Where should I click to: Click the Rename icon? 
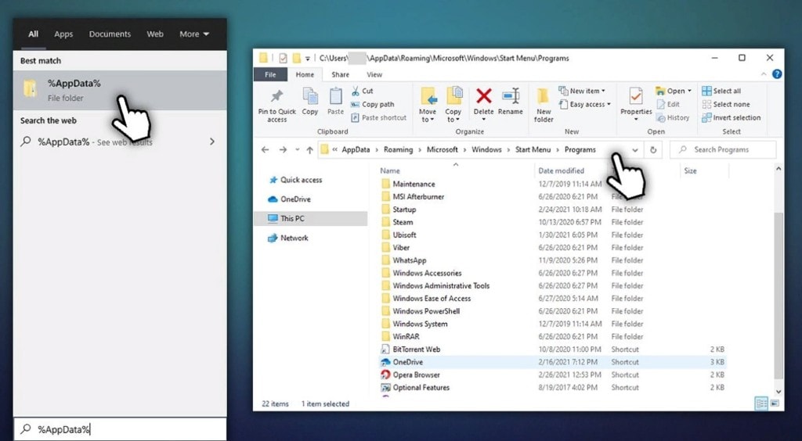[511, 95]
